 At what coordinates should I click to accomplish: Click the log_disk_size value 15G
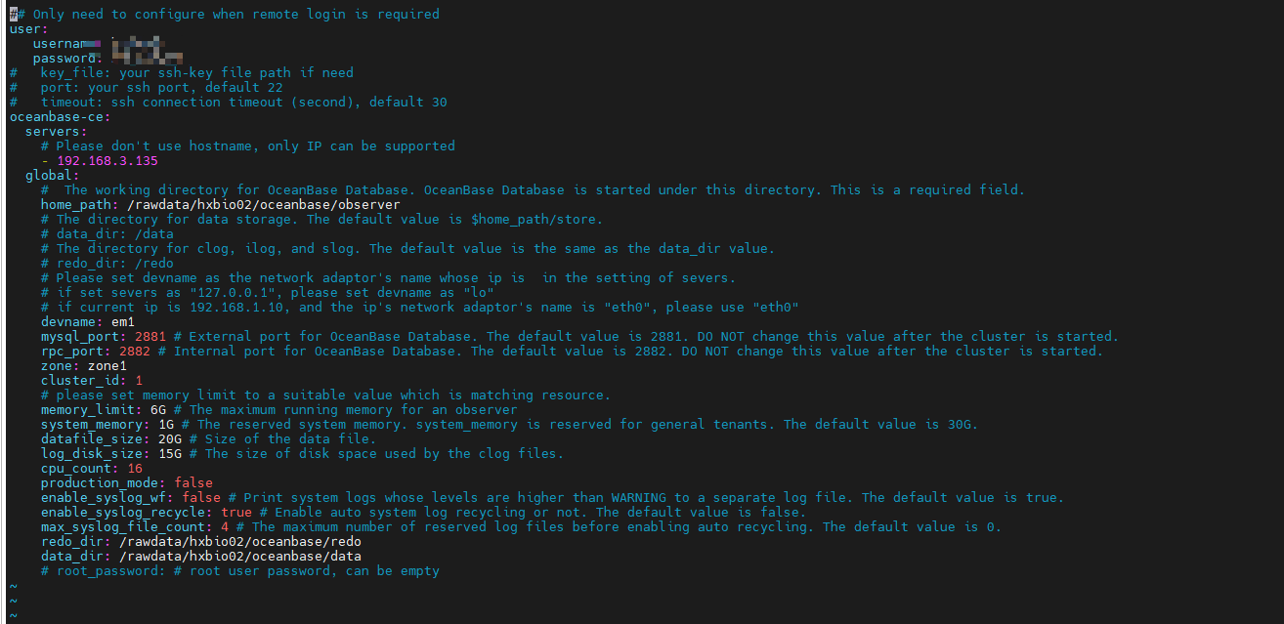pyautogui.click(x=170, y=454)
